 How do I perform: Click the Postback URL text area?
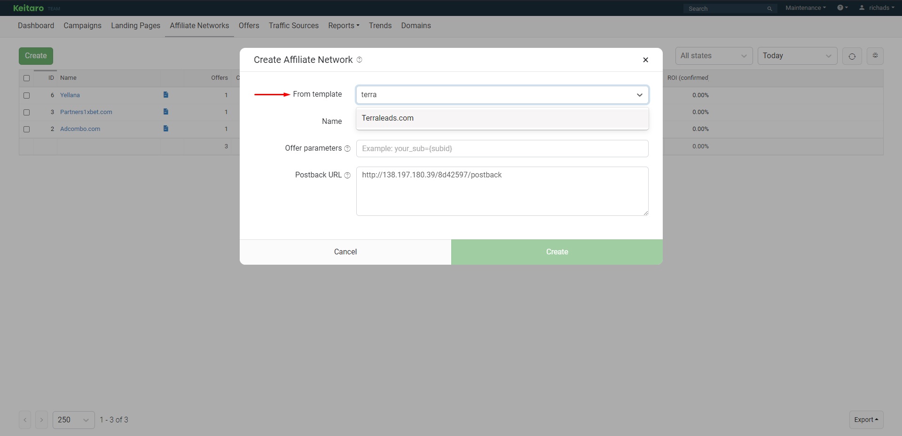tap(502, 191)
